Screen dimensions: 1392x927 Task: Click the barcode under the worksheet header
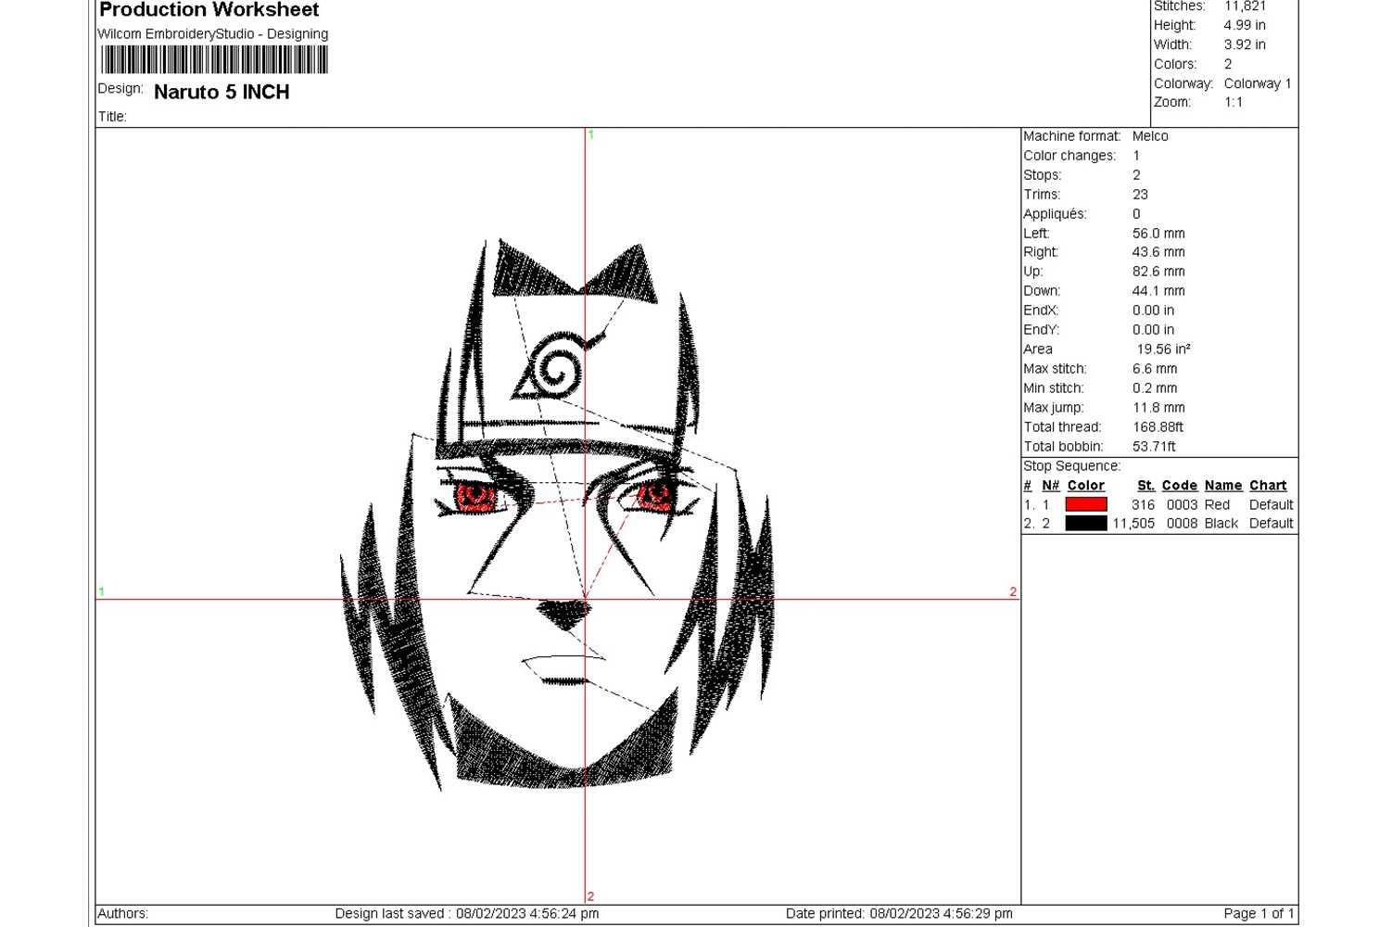(x=214, y=60)
